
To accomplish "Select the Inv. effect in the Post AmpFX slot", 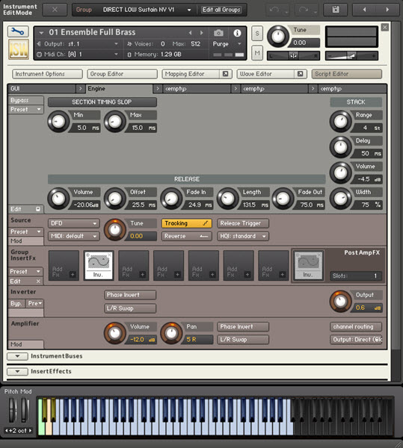I will pos(308,266).
